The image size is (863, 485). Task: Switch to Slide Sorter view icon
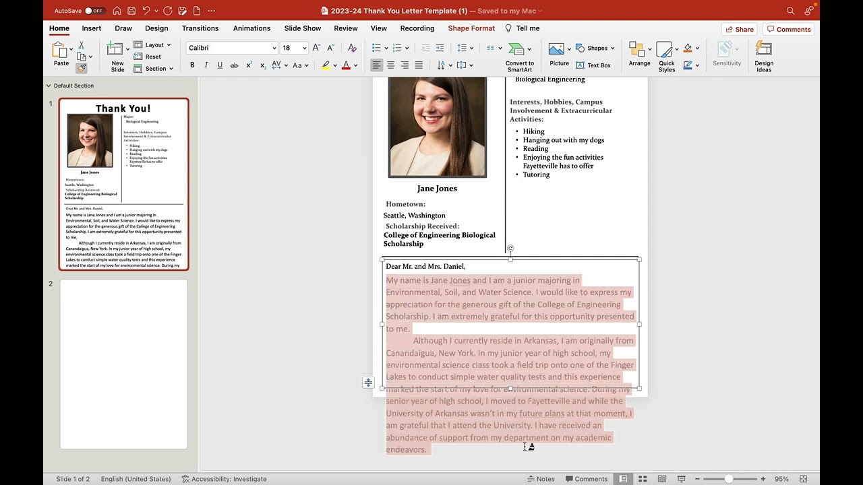click(x=643, y=479)
